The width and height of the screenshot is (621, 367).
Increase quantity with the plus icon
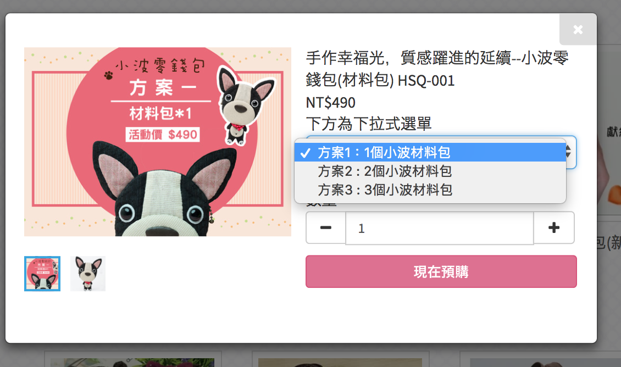[553, 227]
